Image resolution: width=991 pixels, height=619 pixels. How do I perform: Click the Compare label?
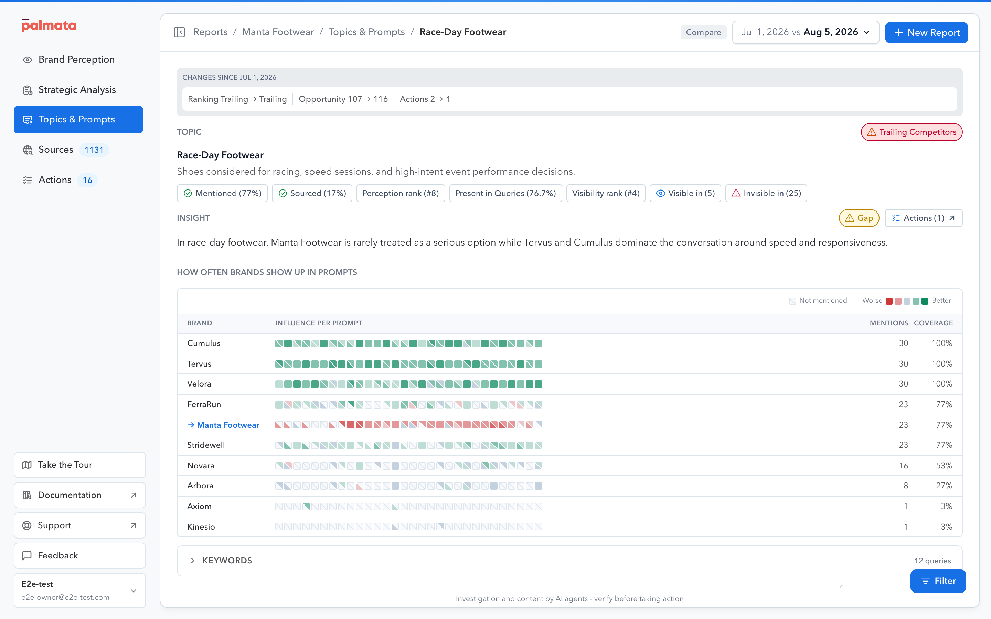pos(703,32)
